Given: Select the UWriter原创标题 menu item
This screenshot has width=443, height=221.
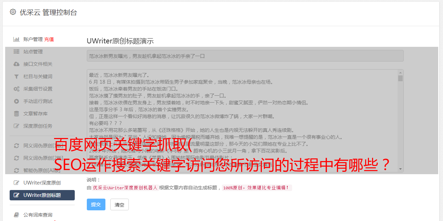Looking at the screenshot, I should pyautogui.click(x=42, y=195).
